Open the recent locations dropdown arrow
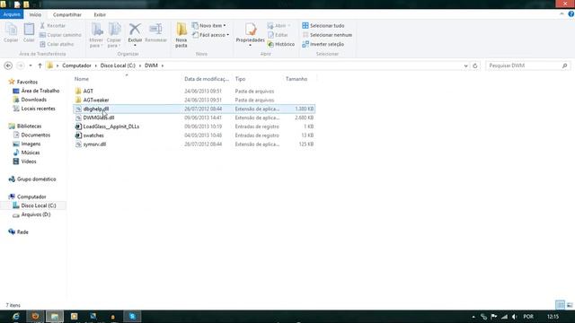 point(31,65)
